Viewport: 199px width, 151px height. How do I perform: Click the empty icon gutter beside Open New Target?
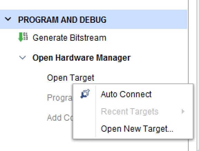click(85, 129)
